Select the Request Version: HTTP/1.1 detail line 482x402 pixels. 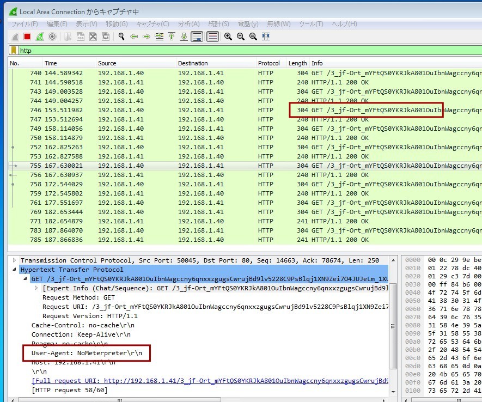(x=90, y=316)
